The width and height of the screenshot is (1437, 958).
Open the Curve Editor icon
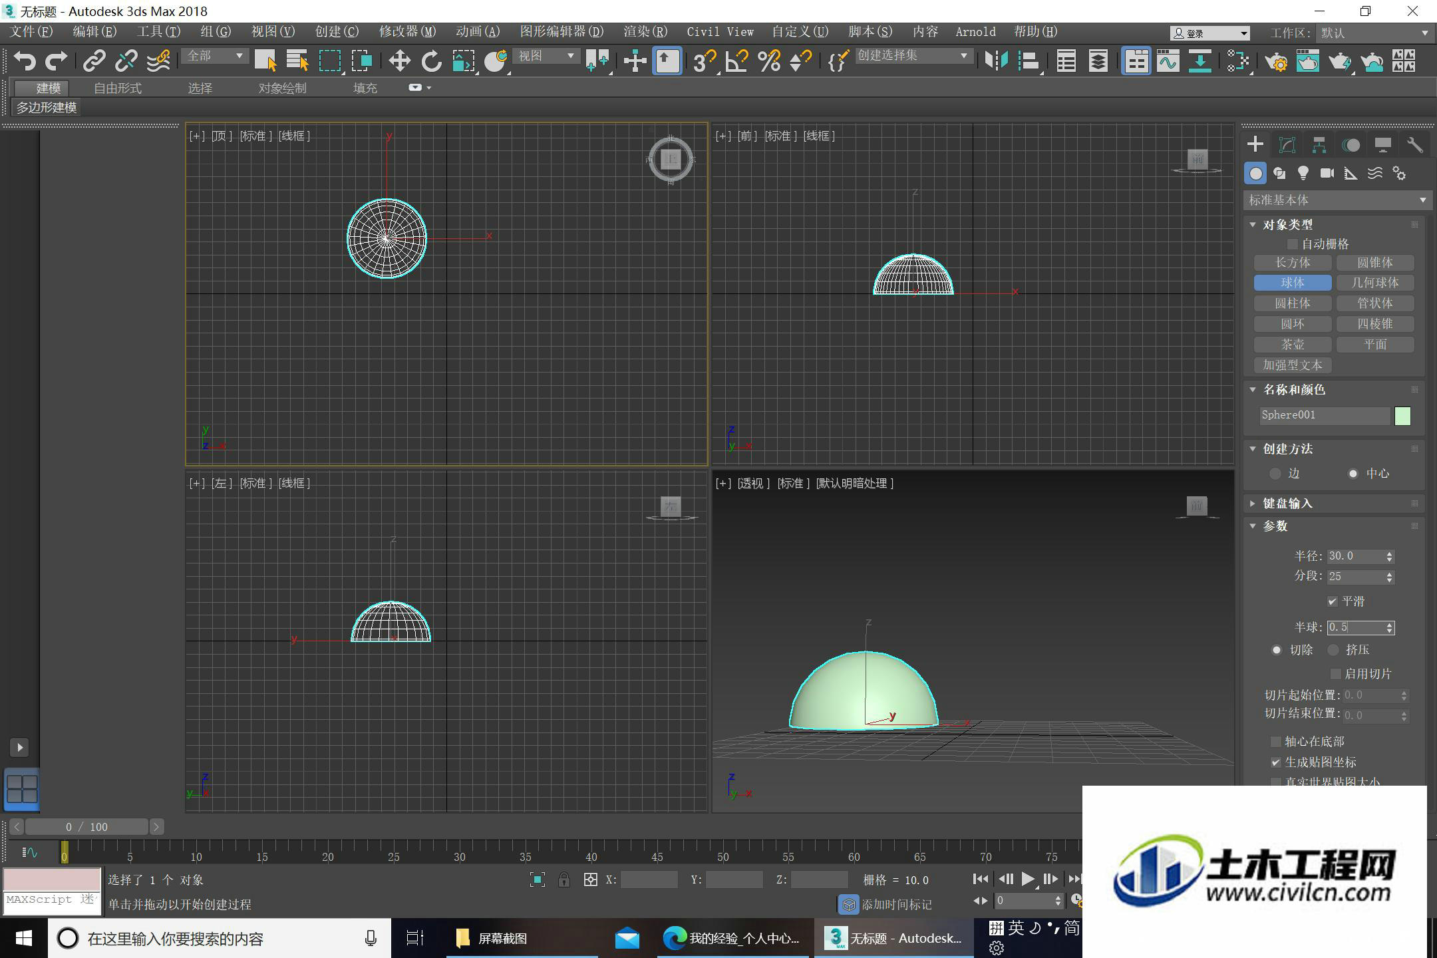(1168, 61)
